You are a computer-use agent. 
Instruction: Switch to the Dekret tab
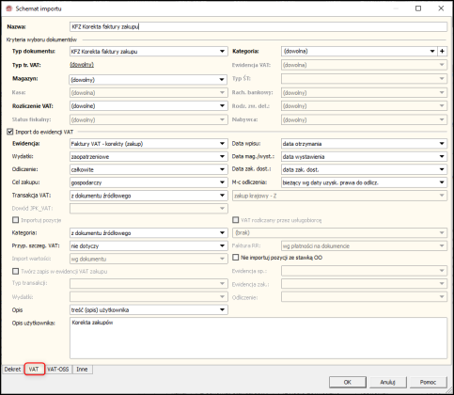(12, 370)
